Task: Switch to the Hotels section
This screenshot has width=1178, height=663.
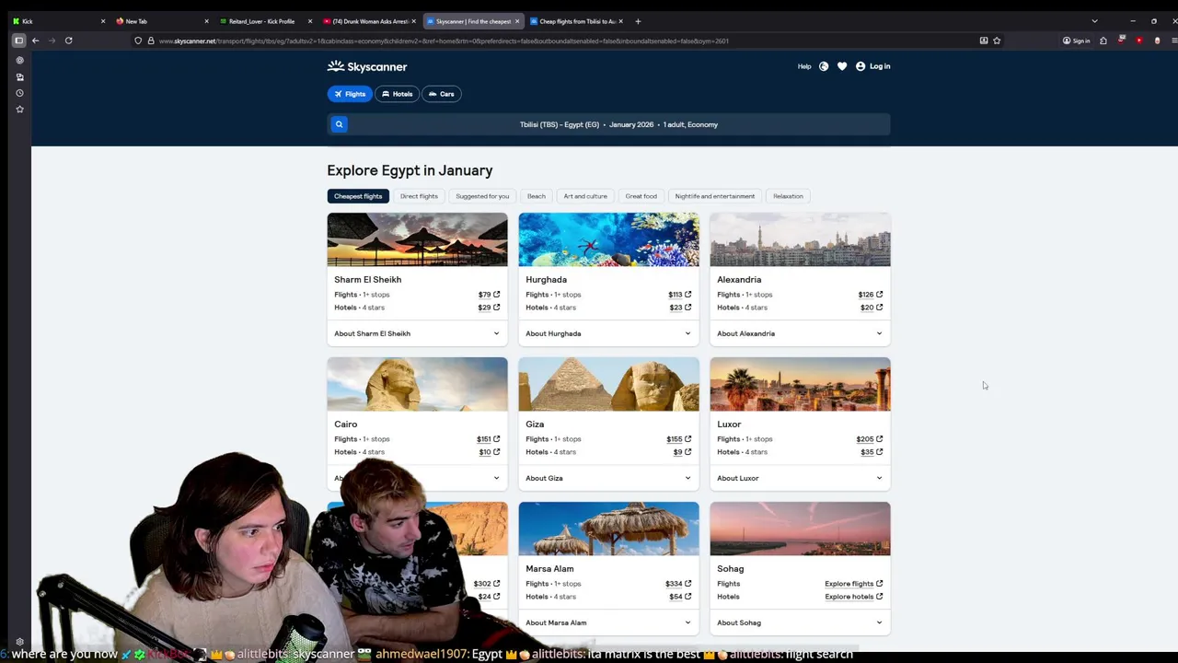Action: click(398, 94)
